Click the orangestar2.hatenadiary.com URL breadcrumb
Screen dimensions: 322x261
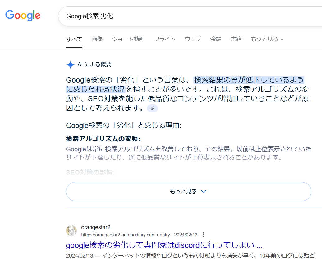[x=139, y=235]
